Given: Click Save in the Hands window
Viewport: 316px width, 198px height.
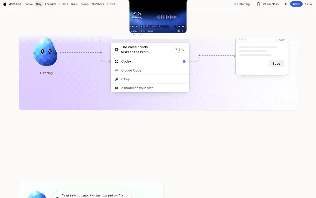Looking at the screenshot, I should click(x=276, y=64).
